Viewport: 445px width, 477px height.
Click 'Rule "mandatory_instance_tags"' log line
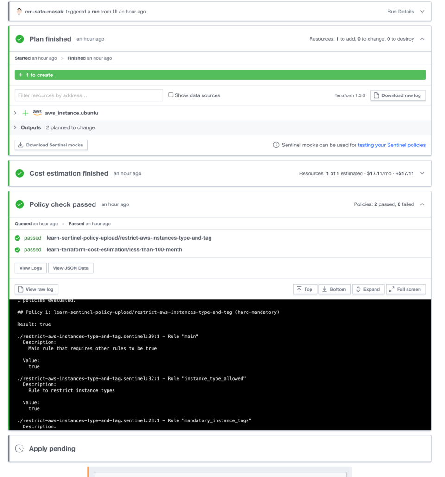tap(134, 420)
